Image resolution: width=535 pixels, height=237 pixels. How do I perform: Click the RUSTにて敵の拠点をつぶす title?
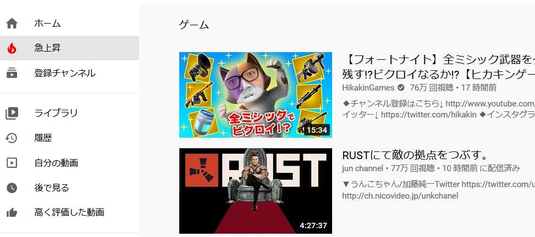pos(414,155)
